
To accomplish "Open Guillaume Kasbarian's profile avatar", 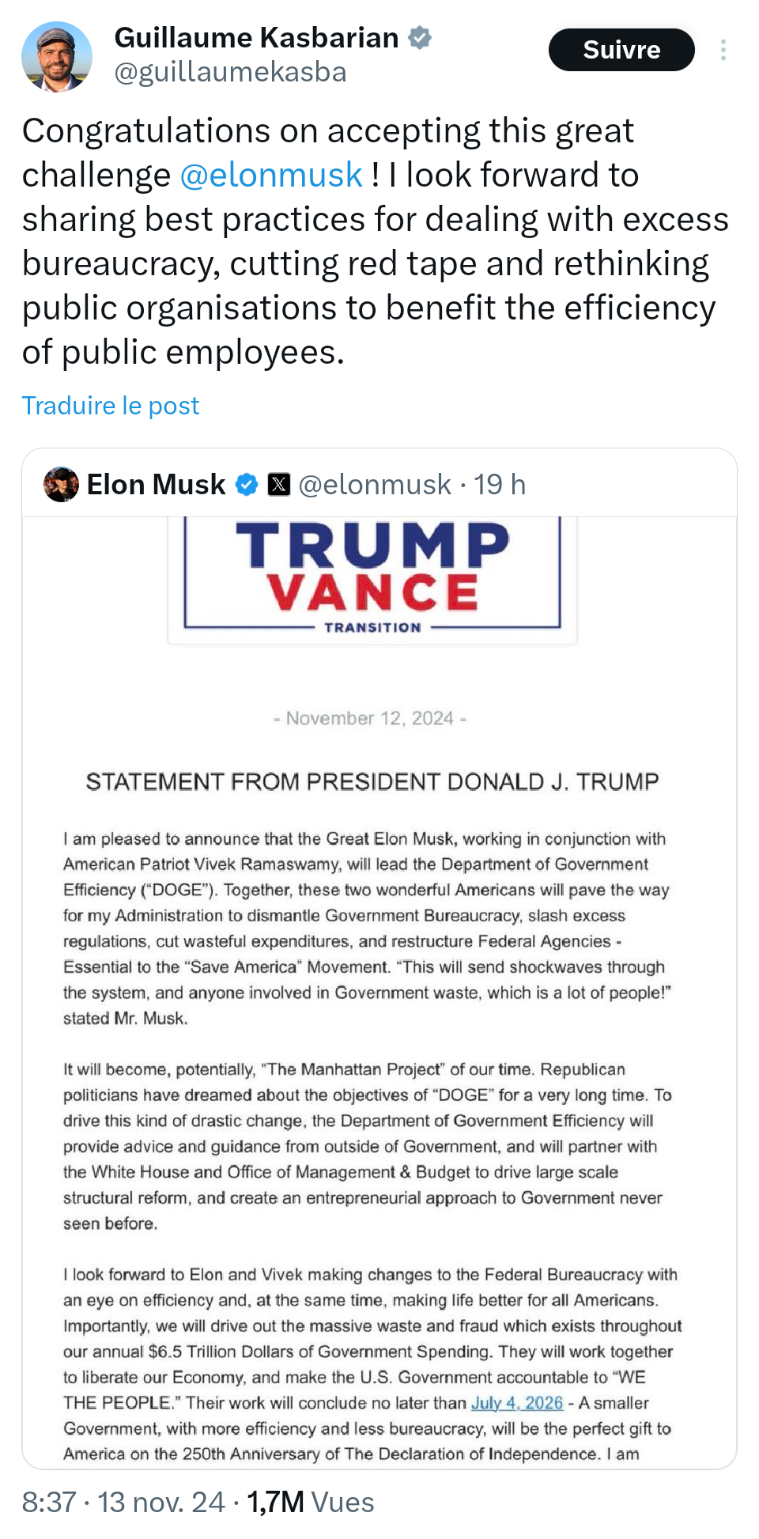I will click(56, 57).
